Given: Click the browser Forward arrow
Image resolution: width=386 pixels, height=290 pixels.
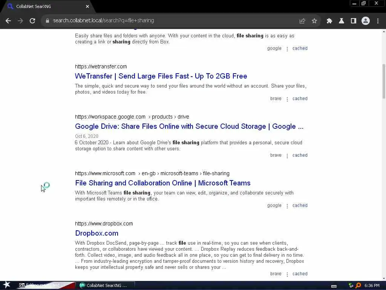Looking at the screenshot, I should (20, 21).
